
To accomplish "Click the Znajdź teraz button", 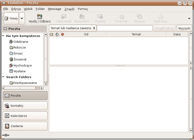I will pos(164,28).
